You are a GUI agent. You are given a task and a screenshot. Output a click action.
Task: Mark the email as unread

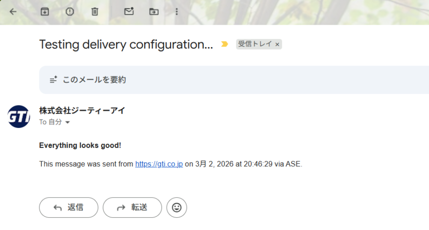[x=129, y=11]
